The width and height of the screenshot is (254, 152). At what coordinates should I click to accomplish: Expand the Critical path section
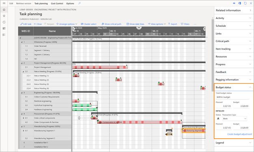(x=233, y=41)
